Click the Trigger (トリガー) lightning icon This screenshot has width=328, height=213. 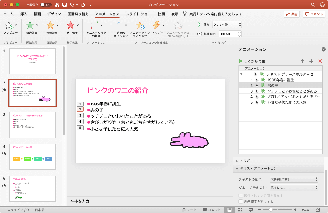156,26
